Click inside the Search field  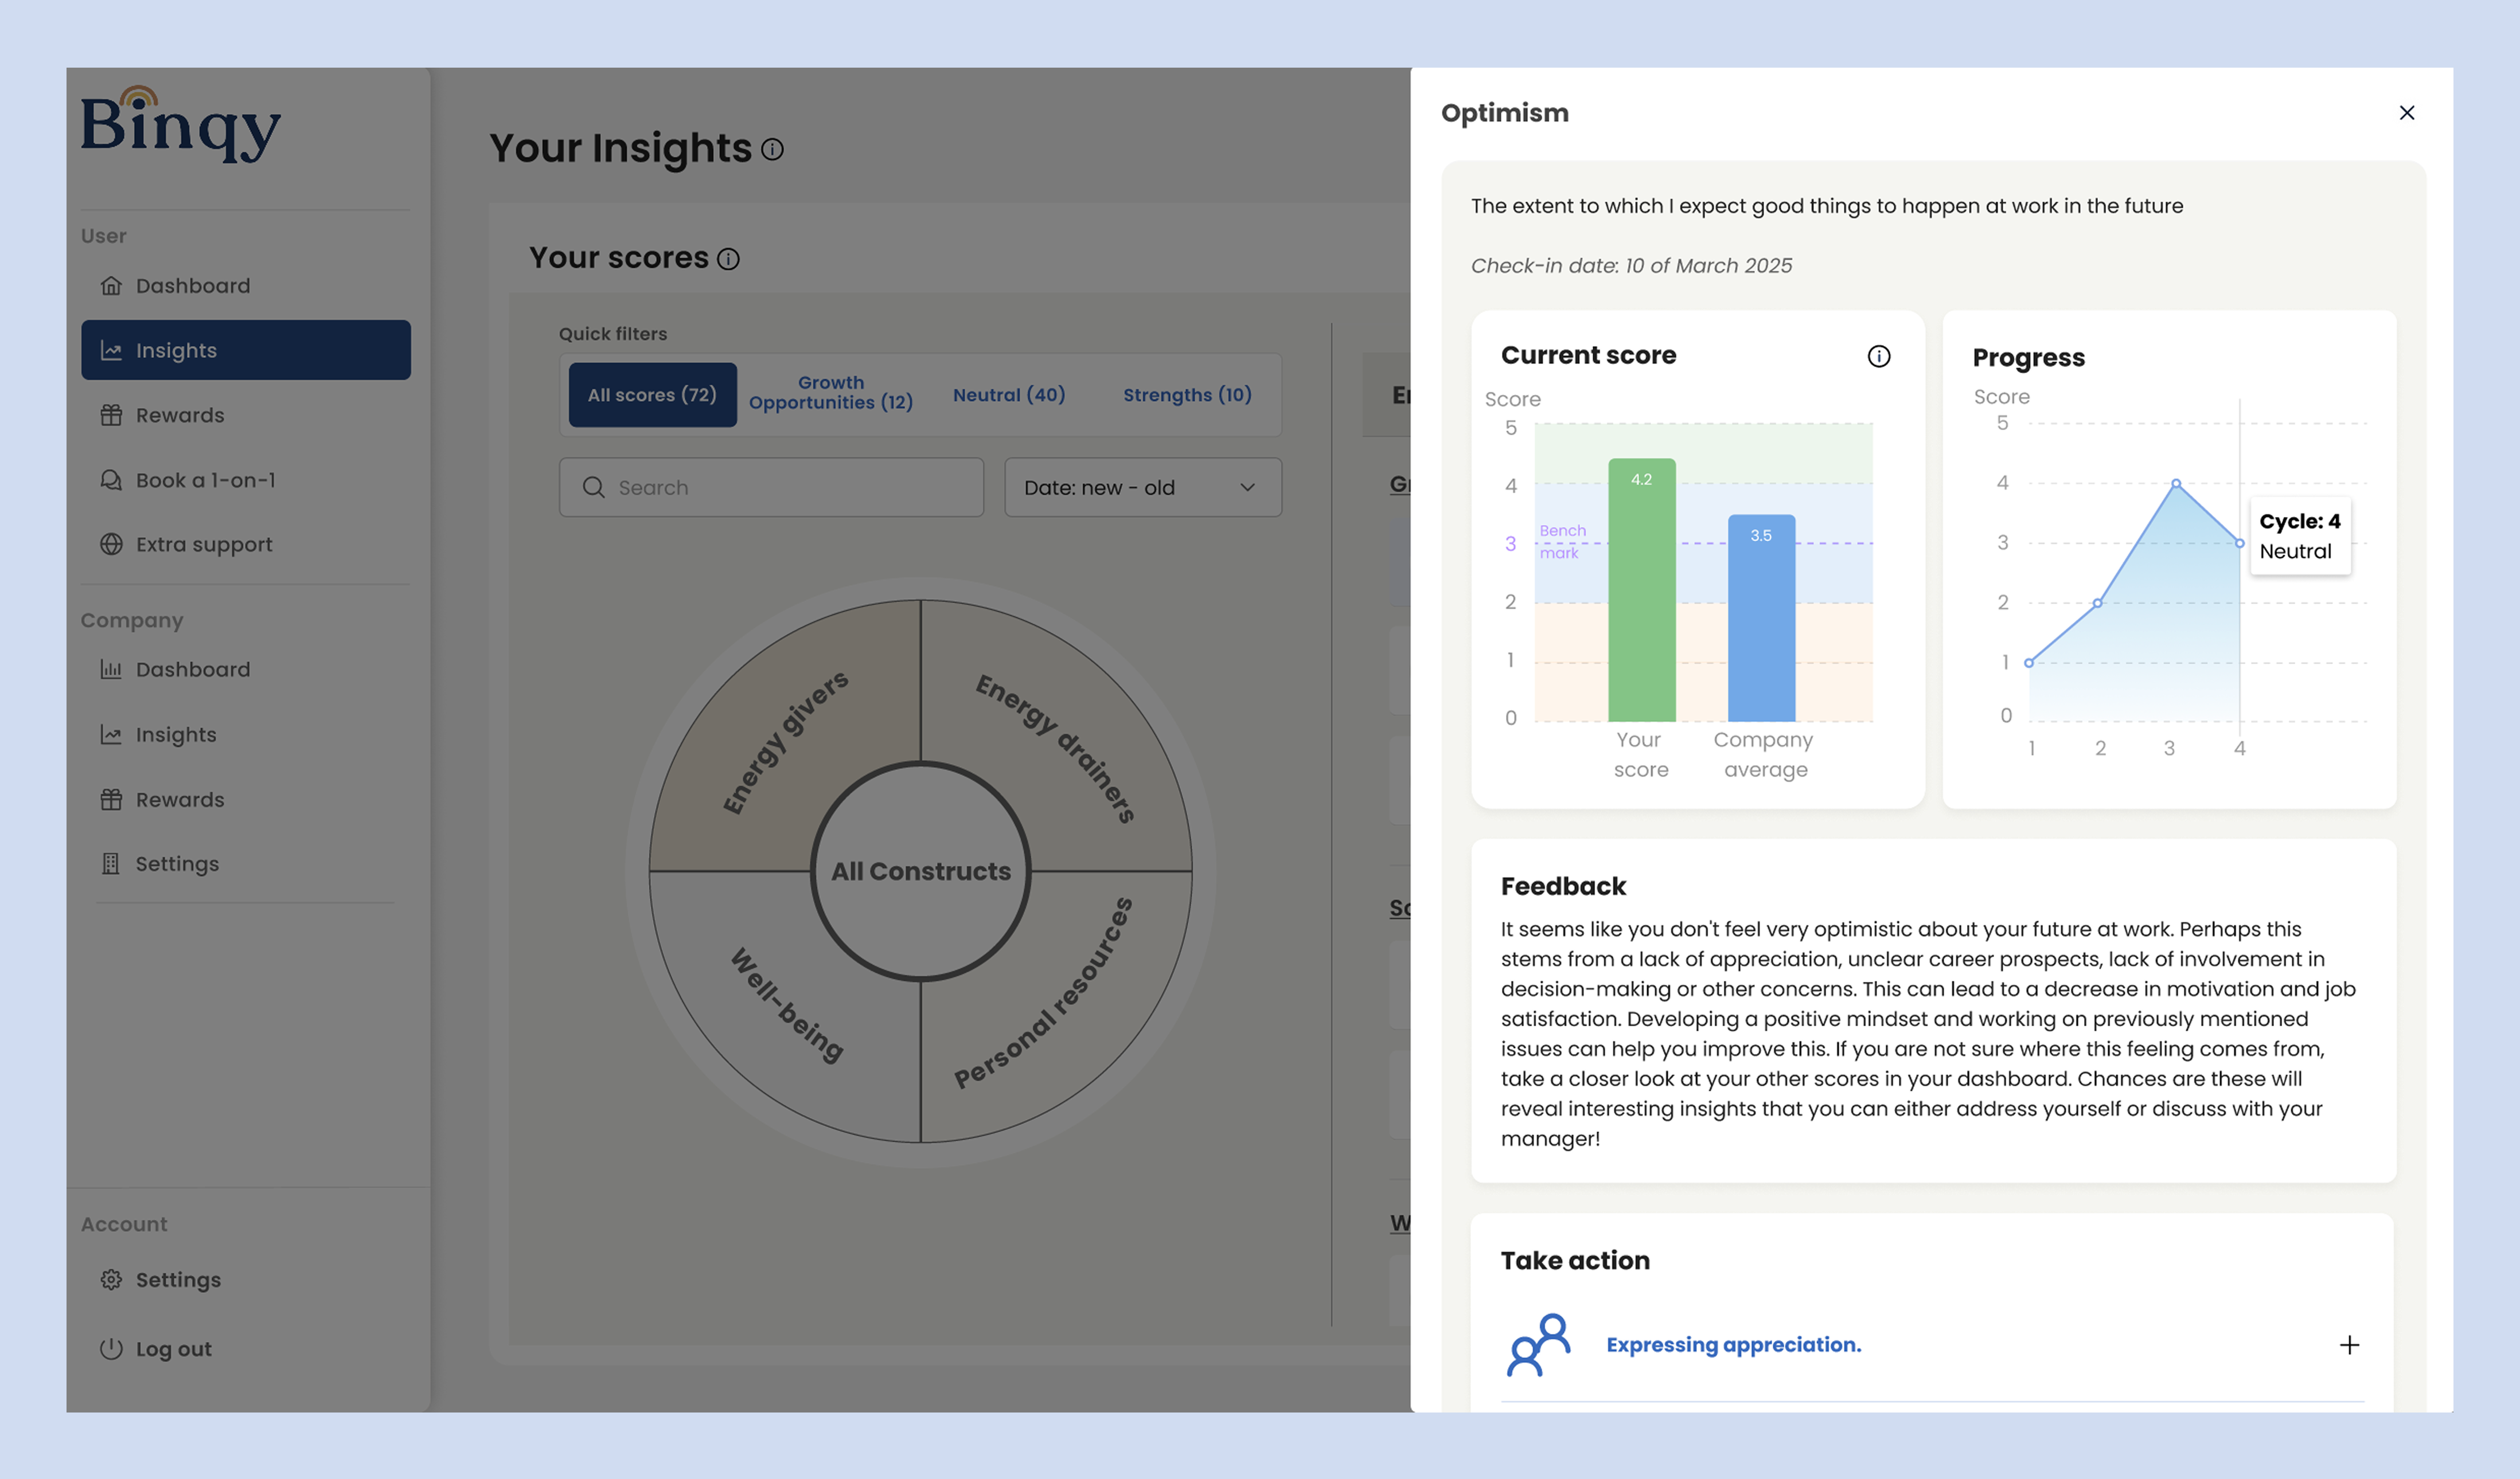pos(770,488)
